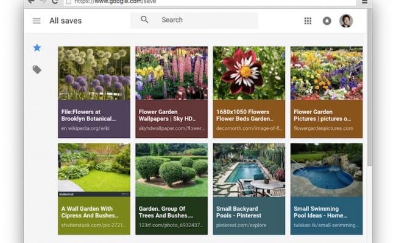Click the All saves heading
Image resolution: width=396 pixels, height=243 pixels.
pos(66,21)
